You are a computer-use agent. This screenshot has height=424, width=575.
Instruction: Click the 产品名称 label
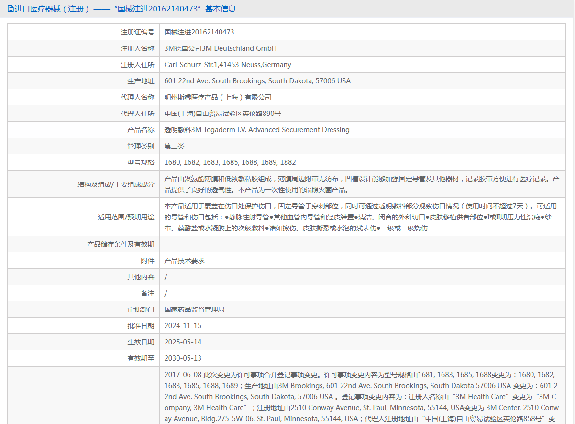(141, 130)
